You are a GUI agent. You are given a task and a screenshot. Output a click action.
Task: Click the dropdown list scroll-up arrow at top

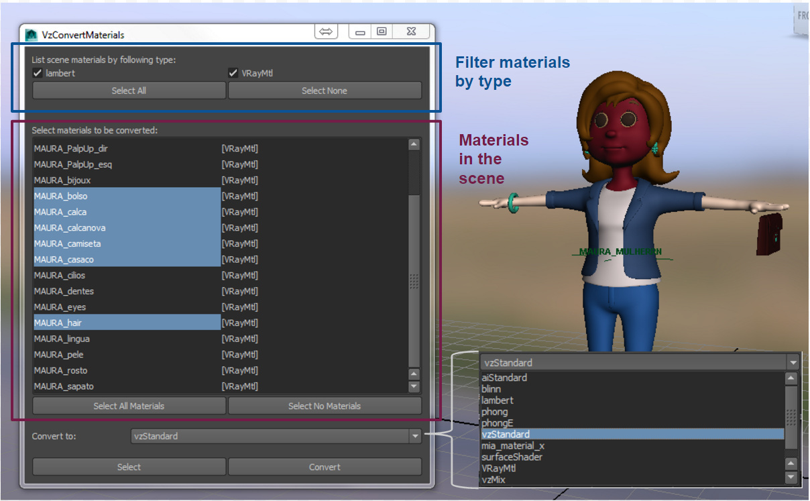click(791, 378)
